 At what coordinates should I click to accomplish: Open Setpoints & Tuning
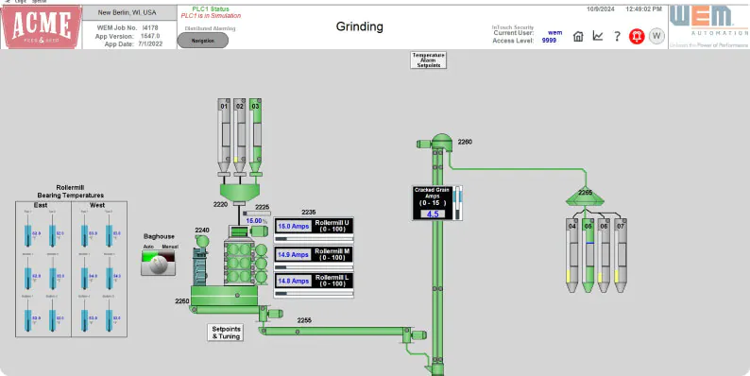coord(226,333)
